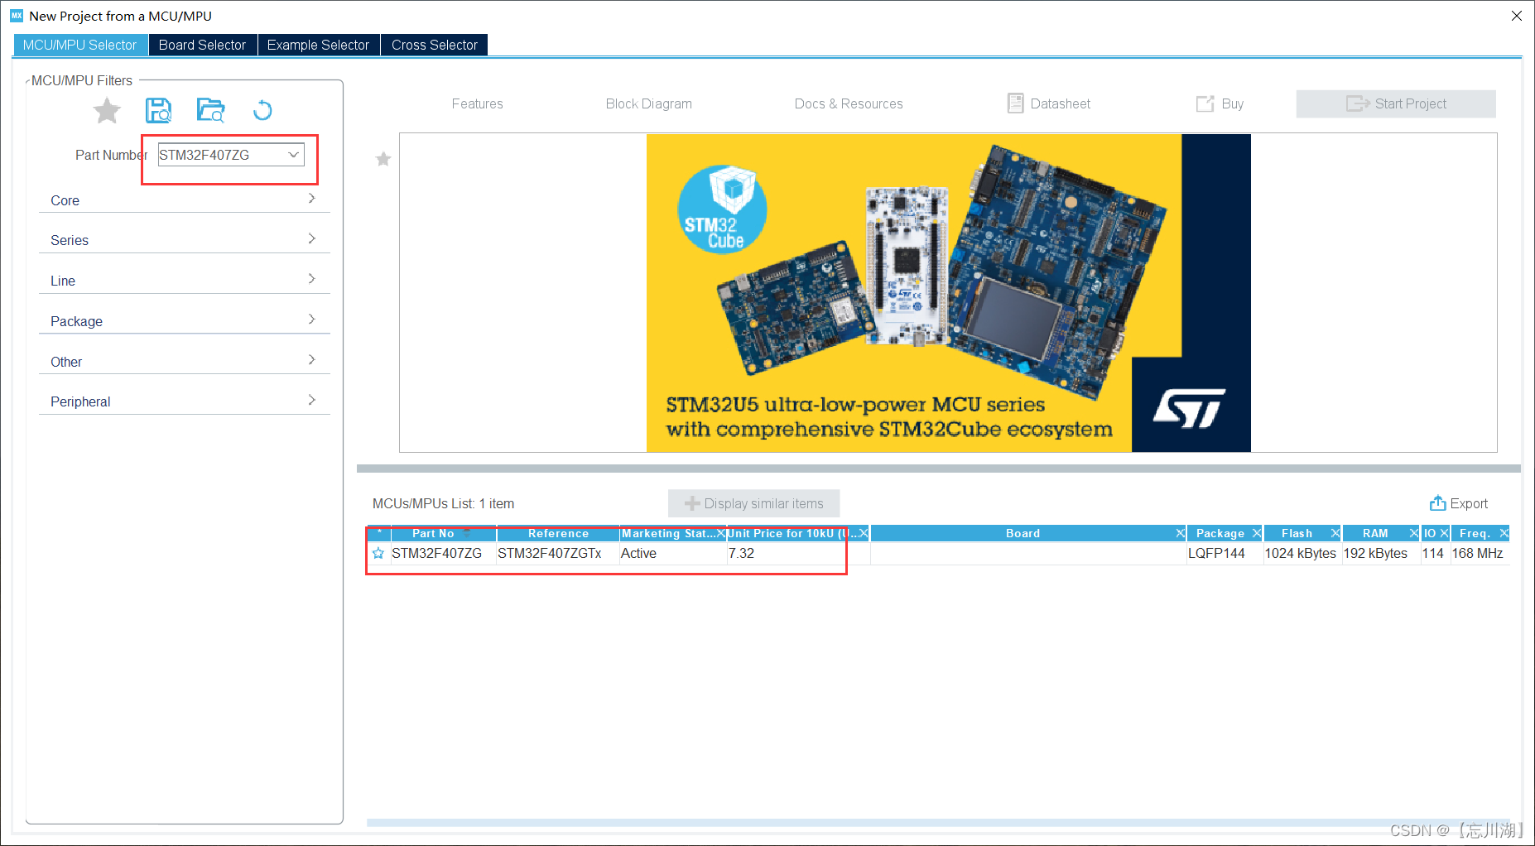The image size is (1535, 846).
Task: Click the favorites star in the filters panel
Action: point(107,110)
